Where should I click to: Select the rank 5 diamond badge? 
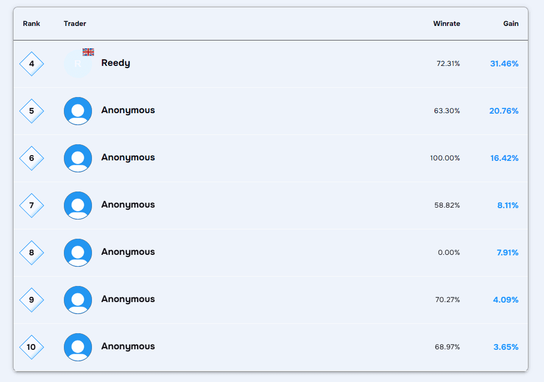pos(31,111)
